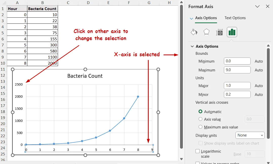Select row 5 header
This screenshot has width=273, height=164.
point(3,33)
